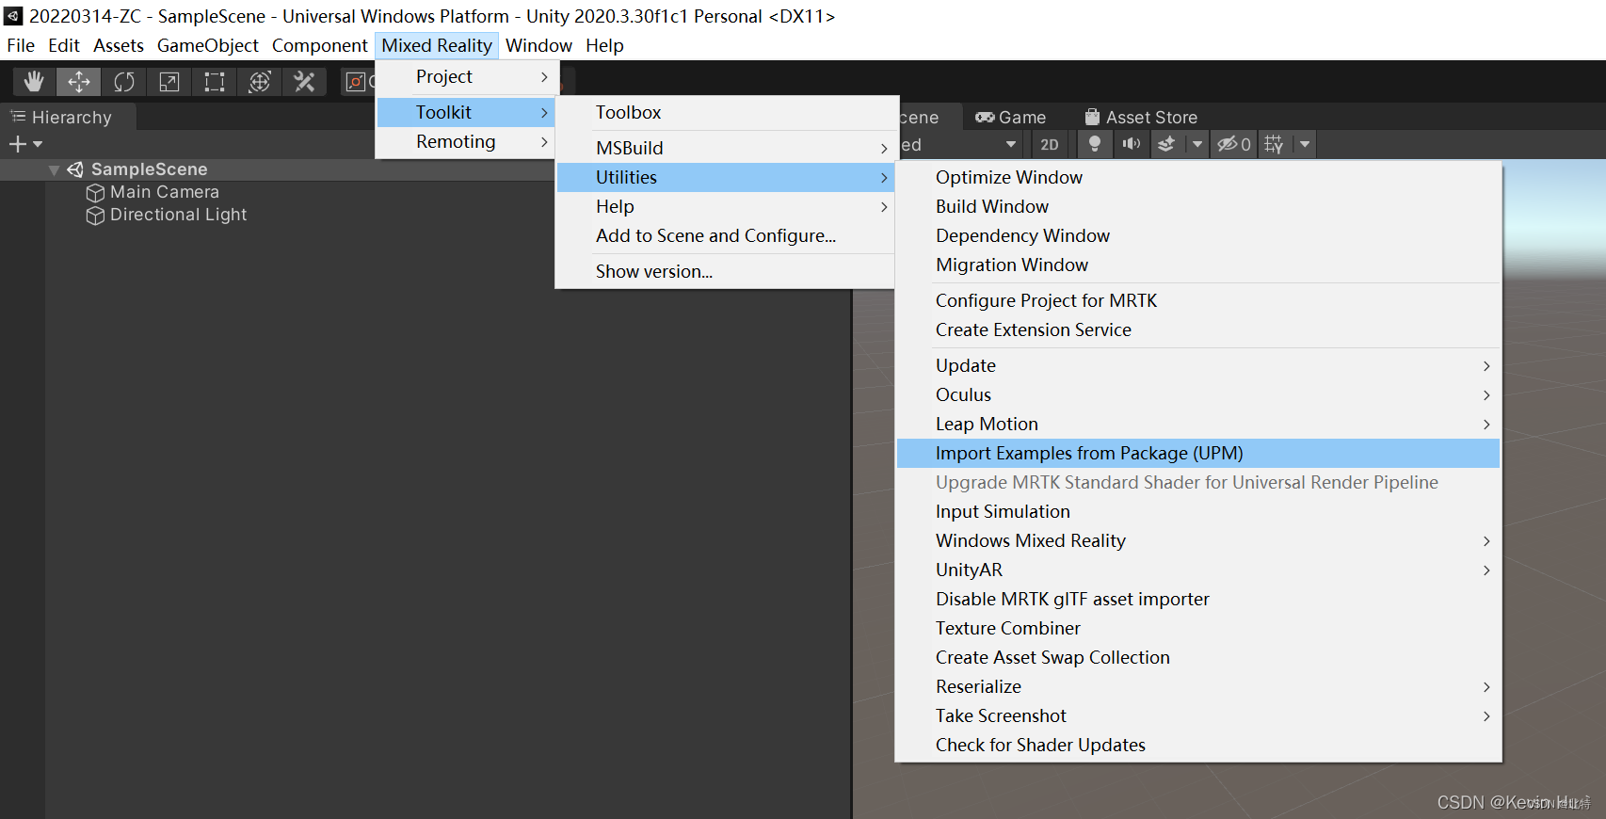Toggle scene lighting bulb
Screen dimensions: 1606x819
(x=1095, y=144)
